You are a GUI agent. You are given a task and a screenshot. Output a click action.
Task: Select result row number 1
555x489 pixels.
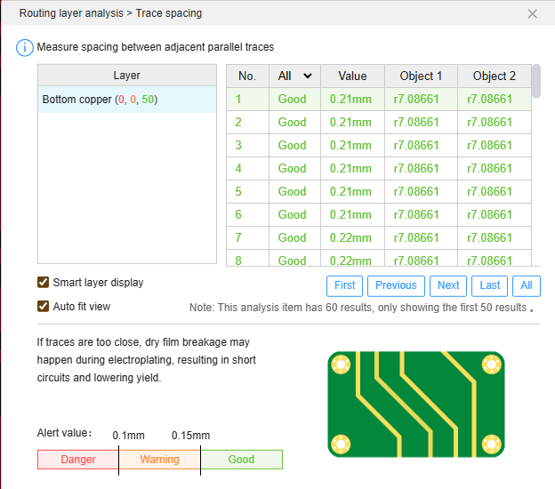pos(378,100)
